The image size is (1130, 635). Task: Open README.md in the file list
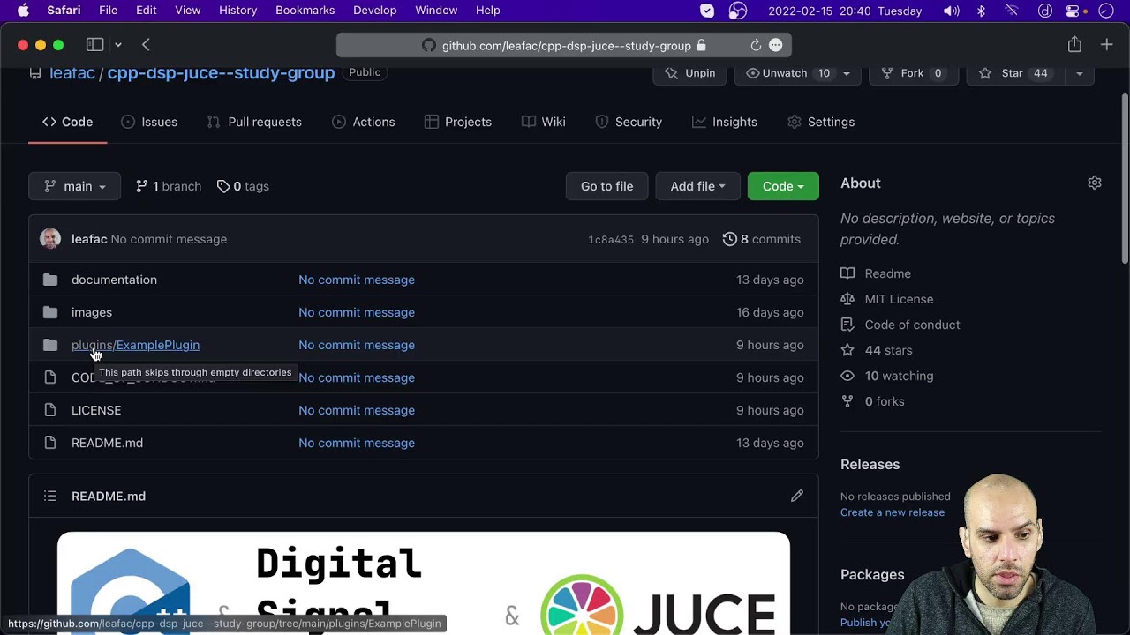[107, 443]
